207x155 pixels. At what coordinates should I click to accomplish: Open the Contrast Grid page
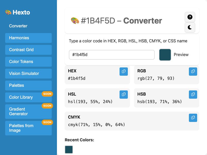(28, 50)
